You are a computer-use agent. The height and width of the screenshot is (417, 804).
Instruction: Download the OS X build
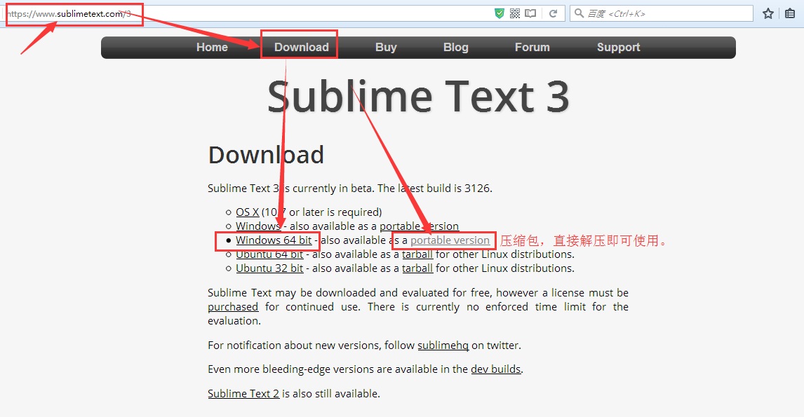tap(247, 212)
